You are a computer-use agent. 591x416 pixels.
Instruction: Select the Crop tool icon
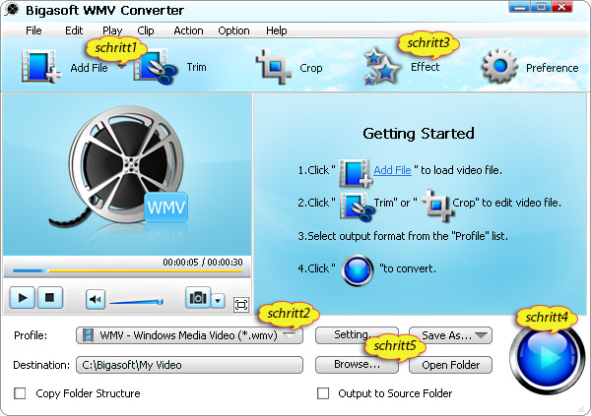click(274, 67)
